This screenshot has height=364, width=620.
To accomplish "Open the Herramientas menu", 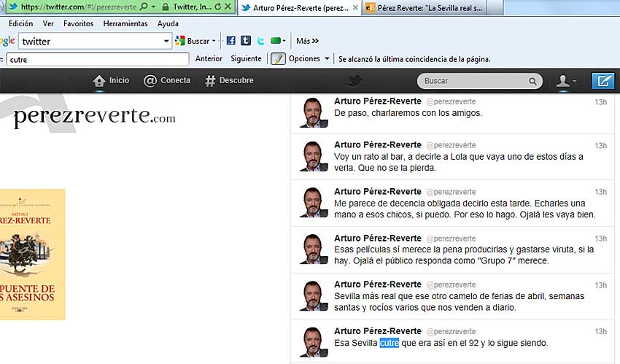I will pos(125,23).
